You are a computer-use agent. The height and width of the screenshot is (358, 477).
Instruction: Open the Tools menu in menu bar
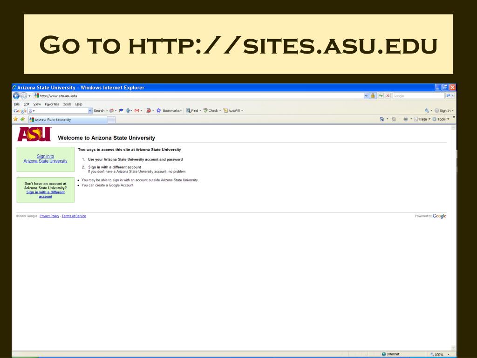pos(67,104)
